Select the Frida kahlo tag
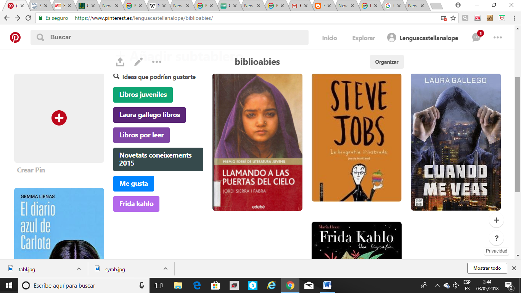The width and height of the screenshot is (521, 293). 136,204
